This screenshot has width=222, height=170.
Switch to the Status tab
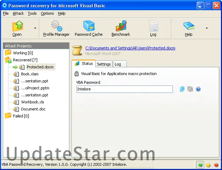click(84, 63)
